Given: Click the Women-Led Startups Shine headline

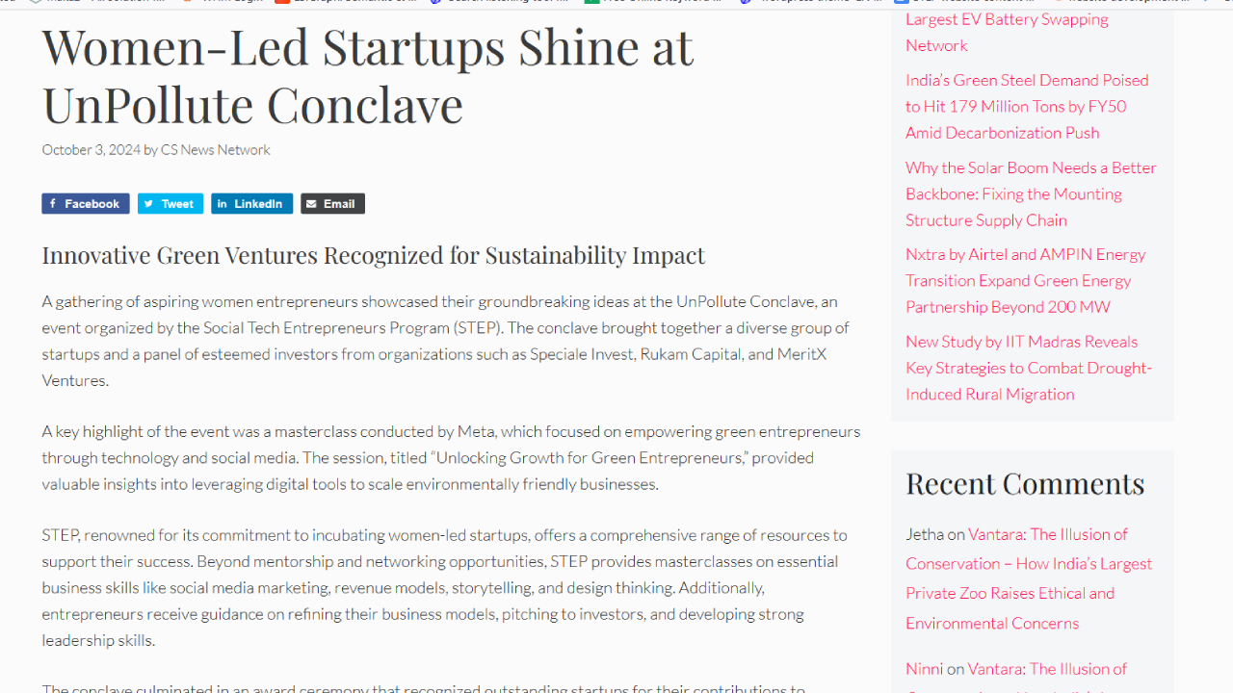Looking at the screenshot, I should tap(367, 75).
